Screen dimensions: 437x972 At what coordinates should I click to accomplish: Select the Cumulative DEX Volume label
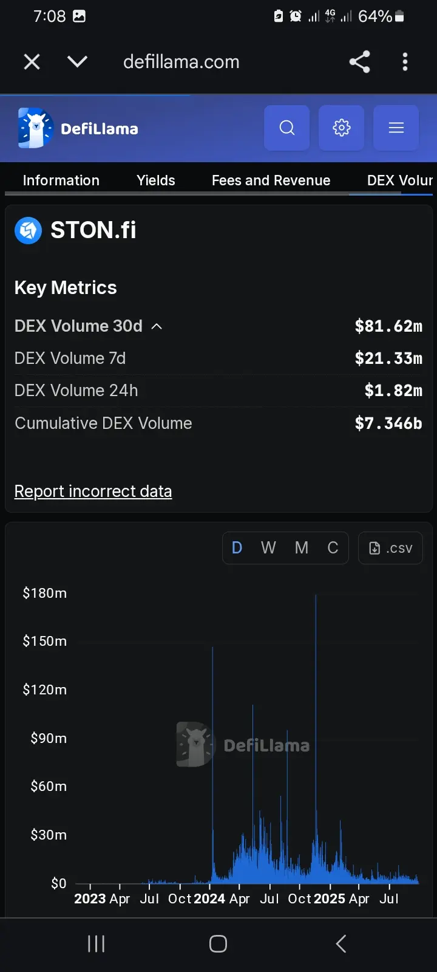point(103,423)
